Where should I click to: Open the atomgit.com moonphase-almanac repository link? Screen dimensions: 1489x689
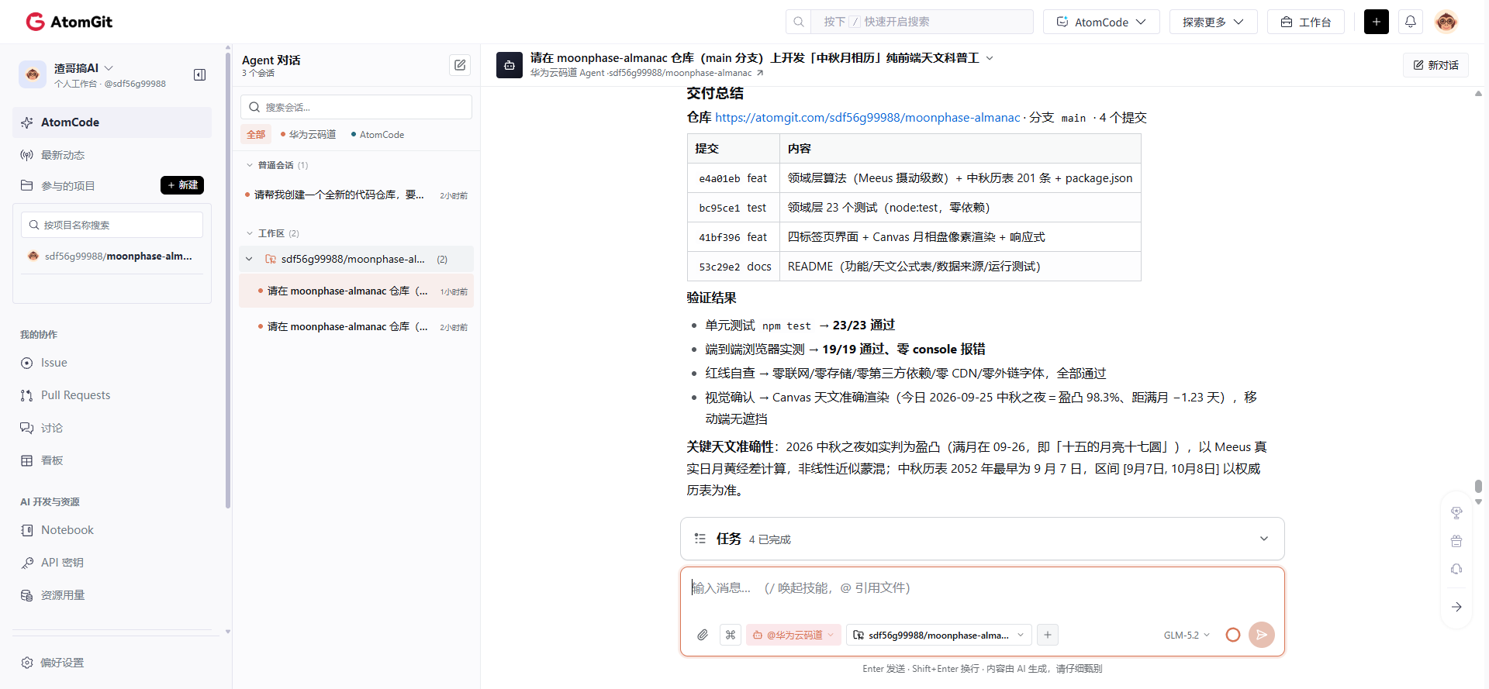867,118
